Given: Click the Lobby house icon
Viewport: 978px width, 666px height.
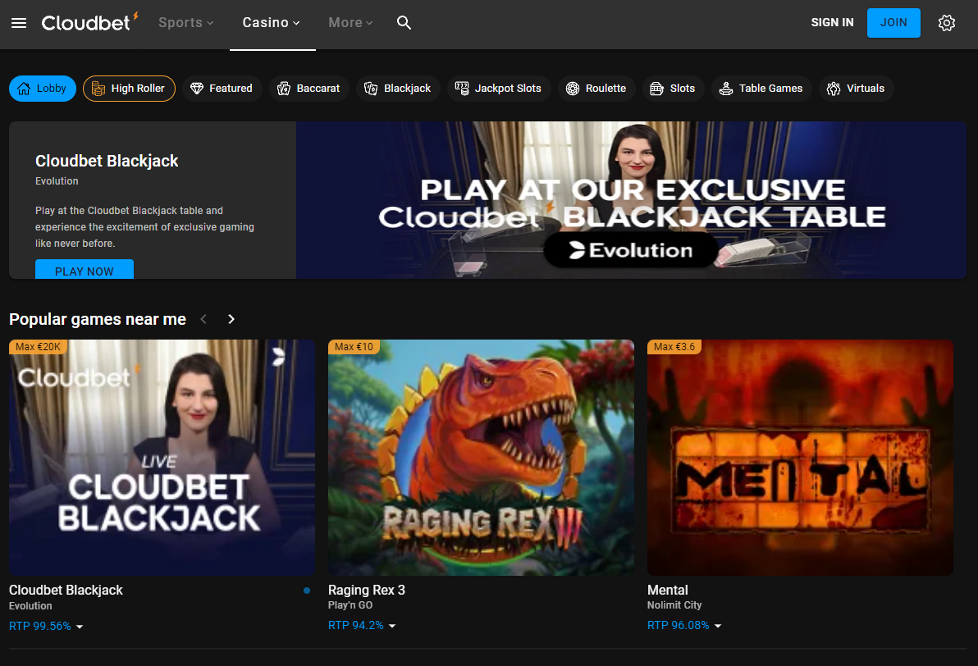Looking at the screenshot, I should pos(24,89).
